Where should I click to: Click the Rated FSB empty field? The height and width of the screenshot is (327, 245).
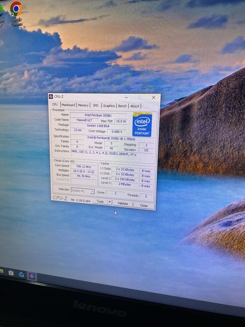coord(84,181)
